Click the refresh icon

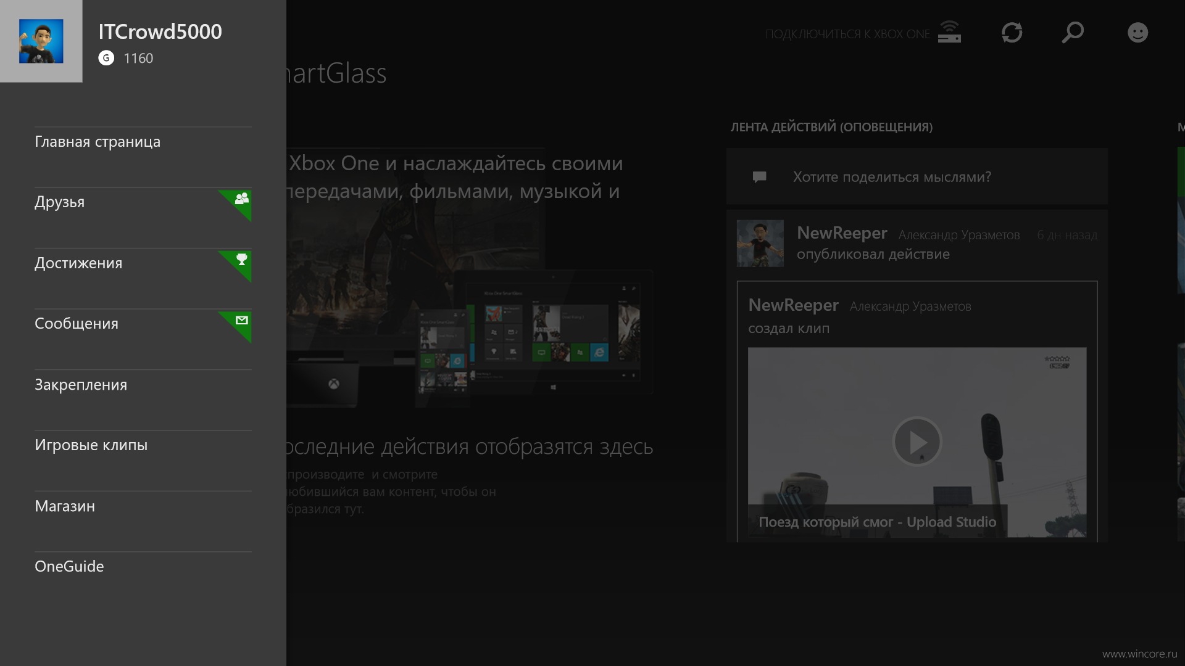(1012, 32)
